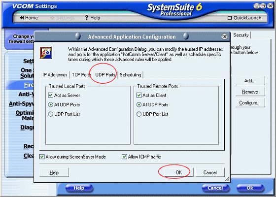Image resolution: width=276 pixels, height=197 pixels.
Task: Go back to Home in VCOM Settings
Action: (29, 18)
